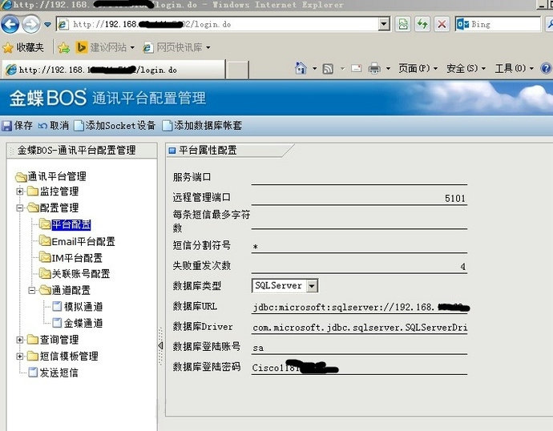Click the IE refresh page icon
This screenshot has width=553, height=431.
[422, 24]
